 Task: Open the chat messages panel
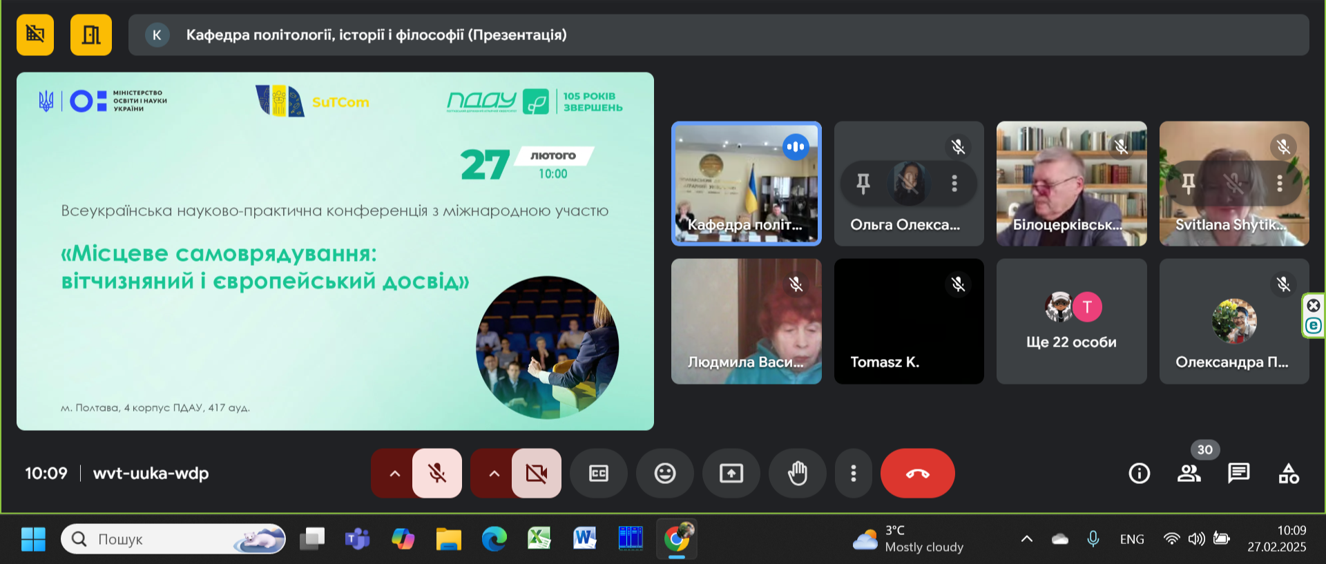(1238, 474)
